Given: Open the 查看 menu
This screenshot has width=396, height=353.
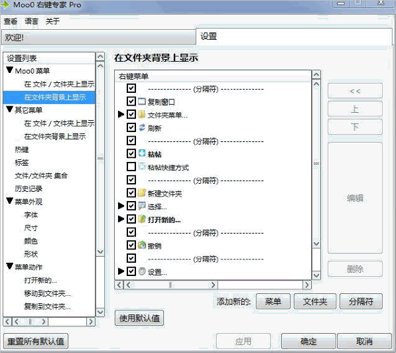Looking at the screenshot, I should [11, 21].
